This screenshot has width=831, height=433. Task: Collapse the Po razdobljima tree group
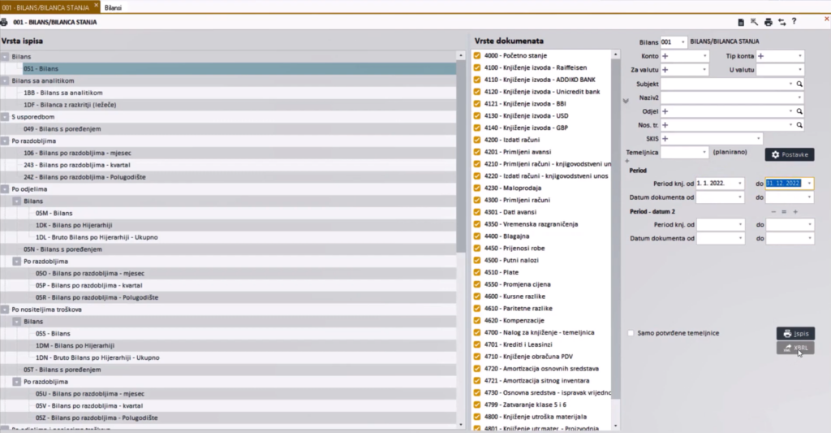[x=5, y=141]
